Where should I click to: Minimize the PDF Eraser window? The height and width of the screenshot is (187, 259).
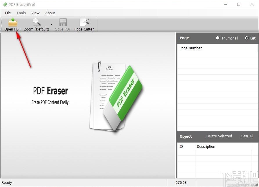(226, 4)
